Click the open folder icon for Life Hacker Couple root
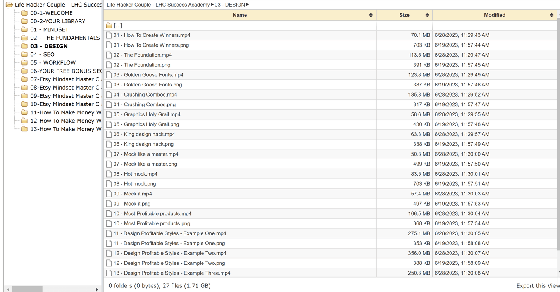The height and width of the screenshot is (292, 560). pos(9,5)
